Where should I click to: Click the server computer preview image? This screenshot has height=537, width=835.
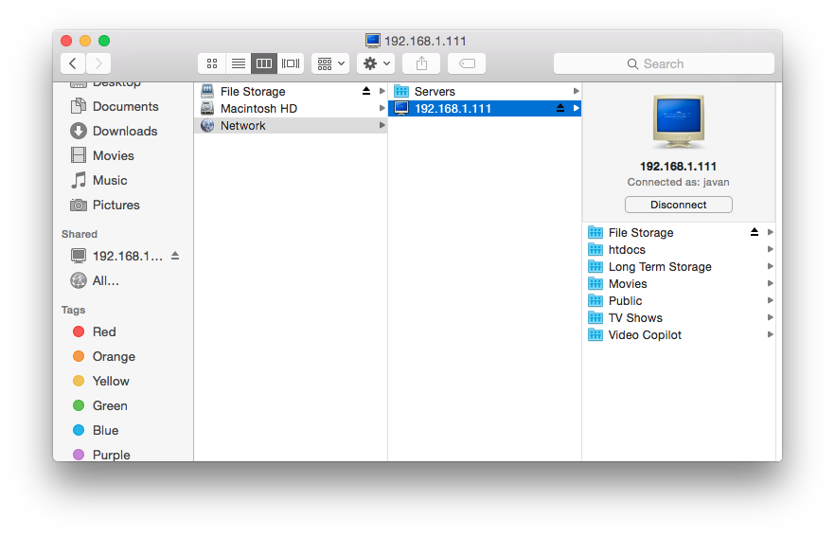pyautogui.click(x=679, y=122)
